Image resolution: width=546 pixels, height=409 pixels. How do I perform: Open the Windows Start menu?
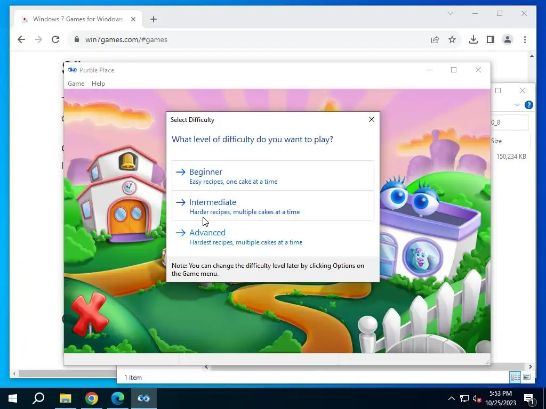(13, 398)
